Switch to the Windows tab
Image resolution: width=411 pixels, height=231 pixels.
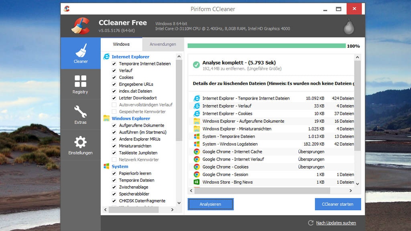(x=121, y=44)
